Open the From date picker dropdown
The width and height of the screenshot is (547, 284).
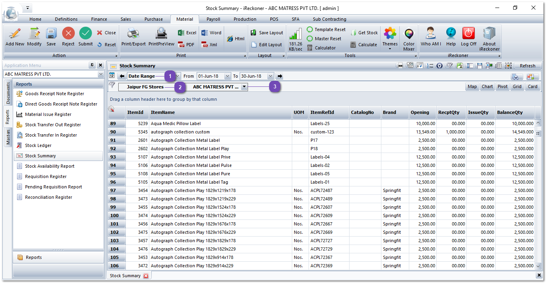[x=227, y=76]
